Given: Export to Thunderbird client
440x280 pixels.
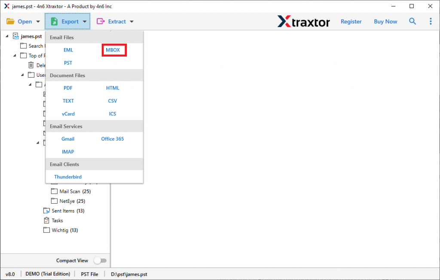Looking at the screenshot, I should pos(68,177).
